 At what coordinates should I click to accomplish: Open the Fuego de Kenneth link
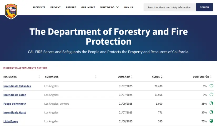15,104
